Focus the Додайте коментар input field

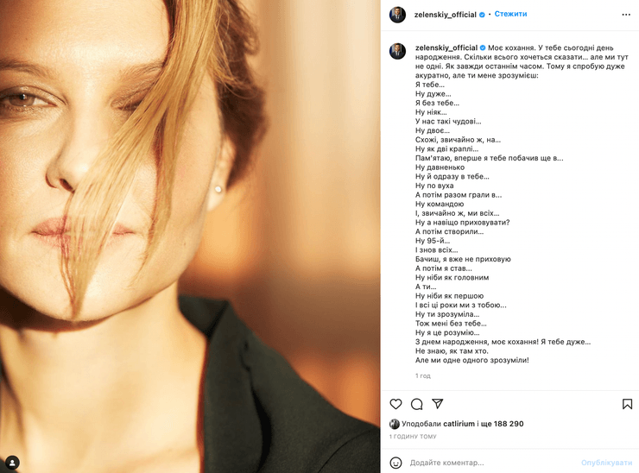click(492, 463)
